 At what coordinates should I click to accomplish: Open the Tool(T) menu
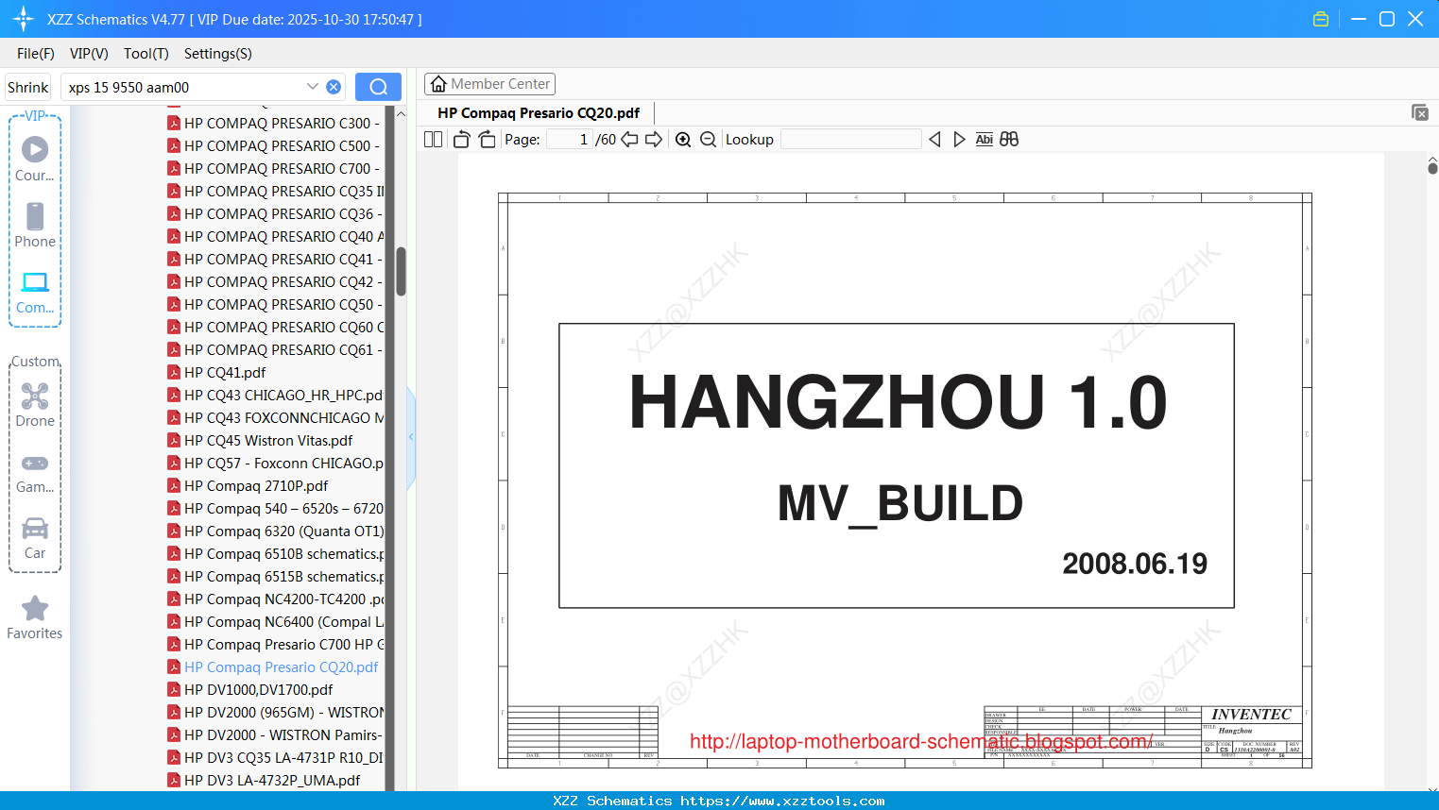pyautogui.click(x=146, y=54)
